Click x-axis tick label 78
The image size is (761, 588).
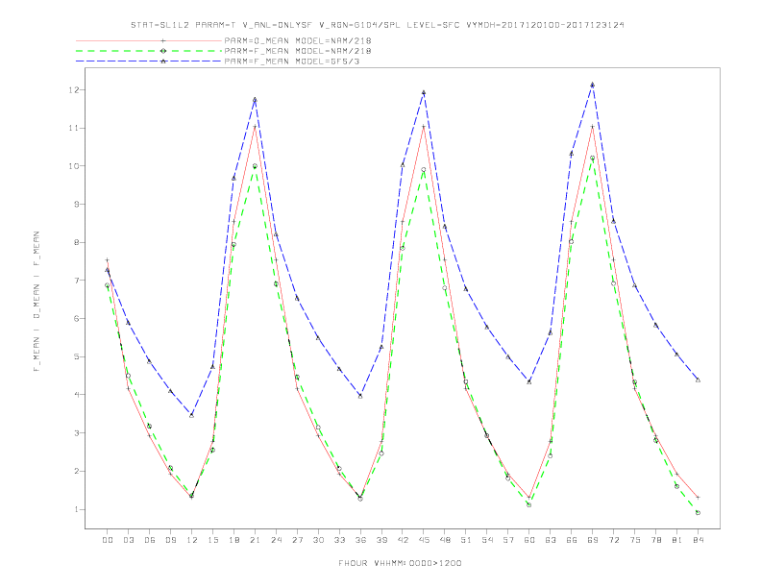(x=655, y=540)
